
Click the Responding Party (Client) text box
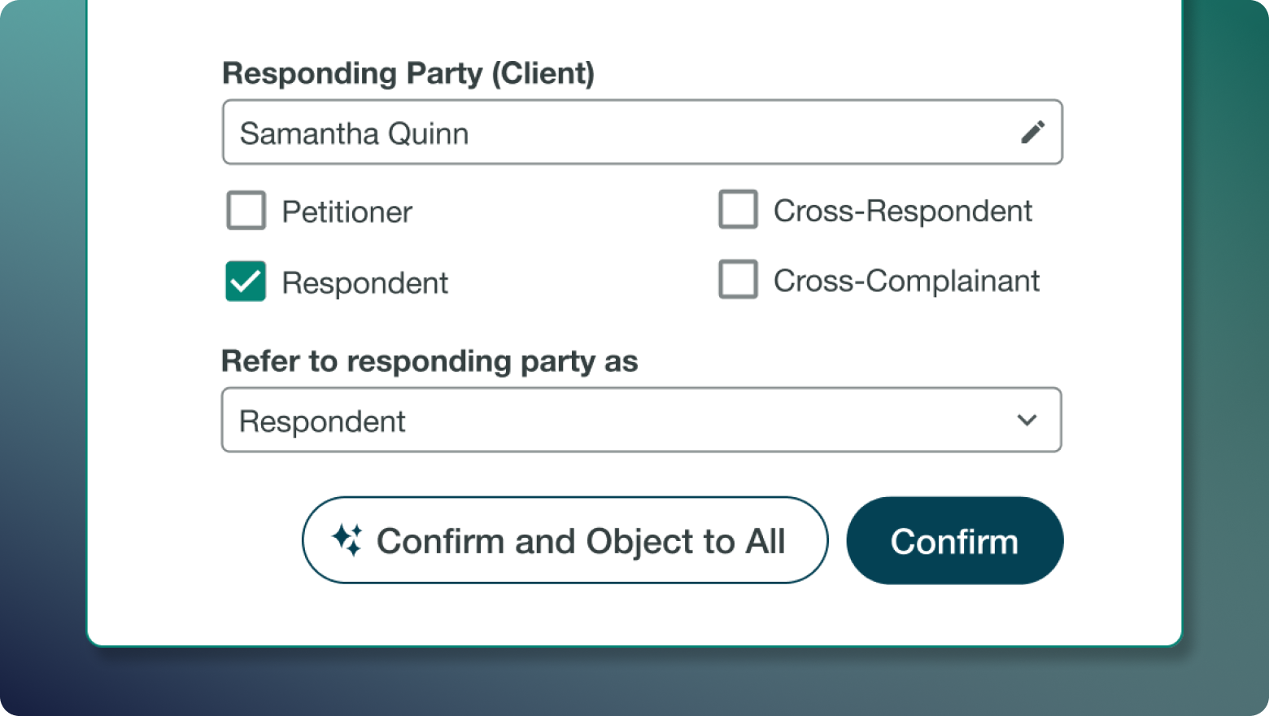pyautogui.click(x=569, y=132)
